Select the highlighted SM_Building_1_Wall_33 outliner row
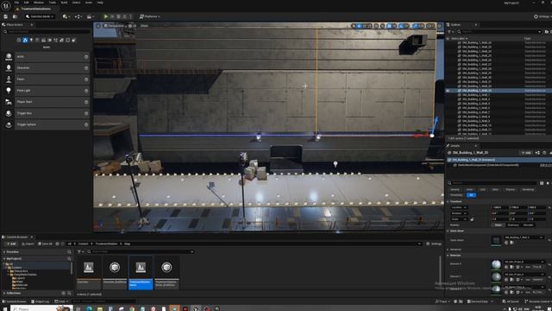The height and width of the screenshot is (311, 552). [x=499, y=91]
